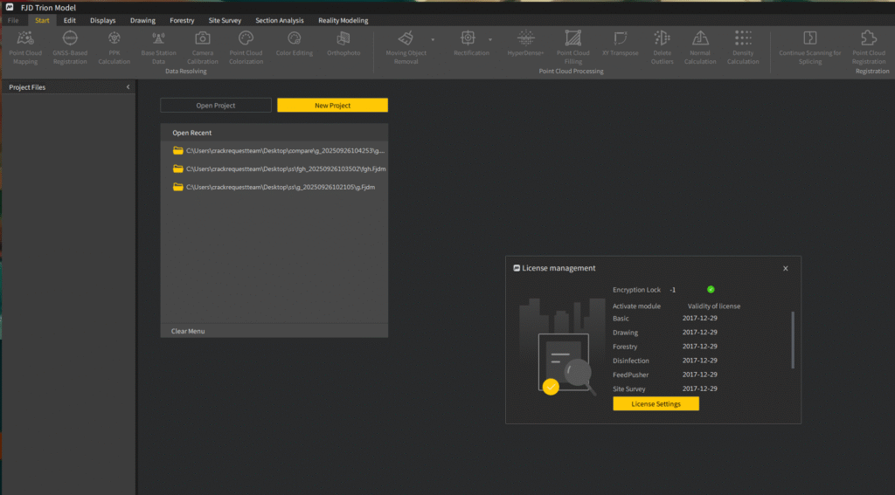Open License Settings
The height and width of the screenshot is (495, 895).
656,403
